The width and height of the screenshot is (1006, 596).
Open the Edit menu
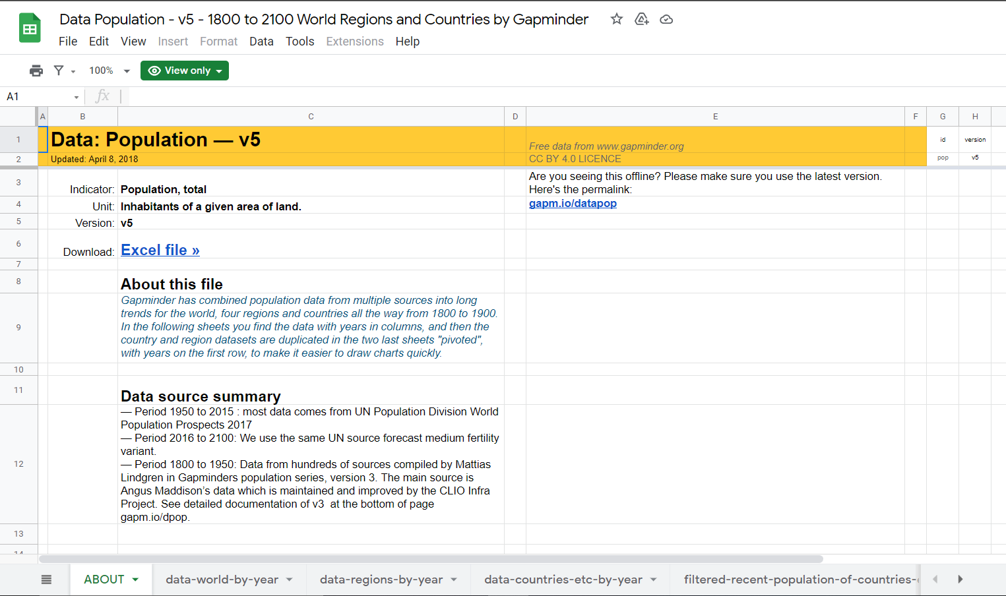(x=99, y=42)
